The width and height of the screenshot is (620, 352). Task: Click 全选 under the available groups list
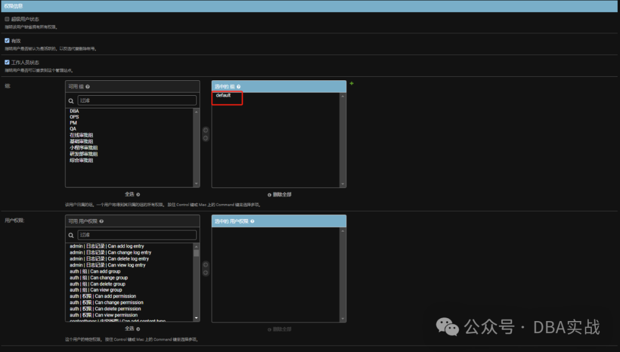point(132,194)
